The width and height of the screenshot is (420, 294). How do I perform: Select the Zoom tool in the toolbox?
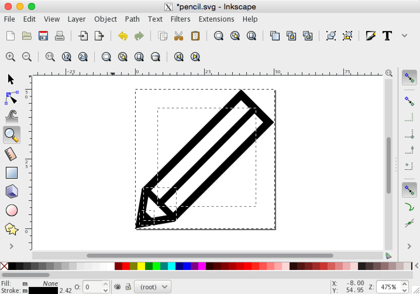pos(12,135)
